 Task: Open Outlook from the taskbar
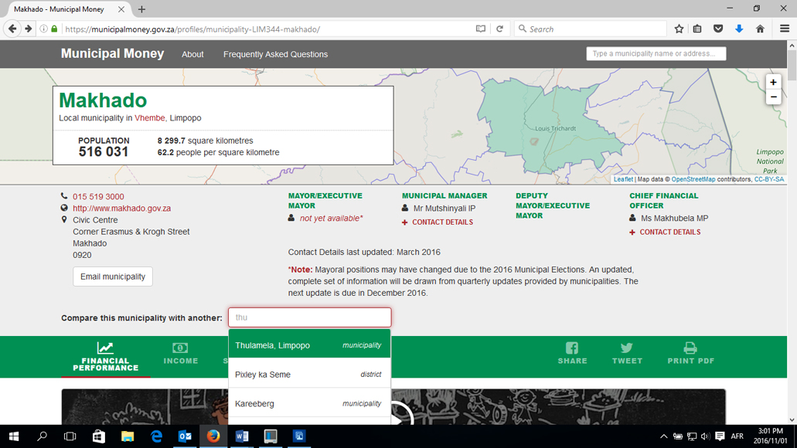(x=185, y=436)
